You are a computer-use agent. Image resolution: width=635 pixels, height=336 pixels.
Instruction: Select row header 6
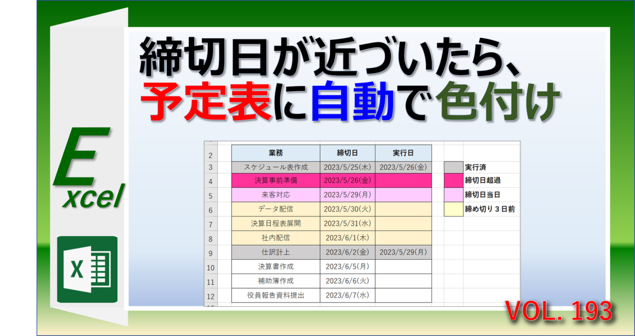(210, 210)
